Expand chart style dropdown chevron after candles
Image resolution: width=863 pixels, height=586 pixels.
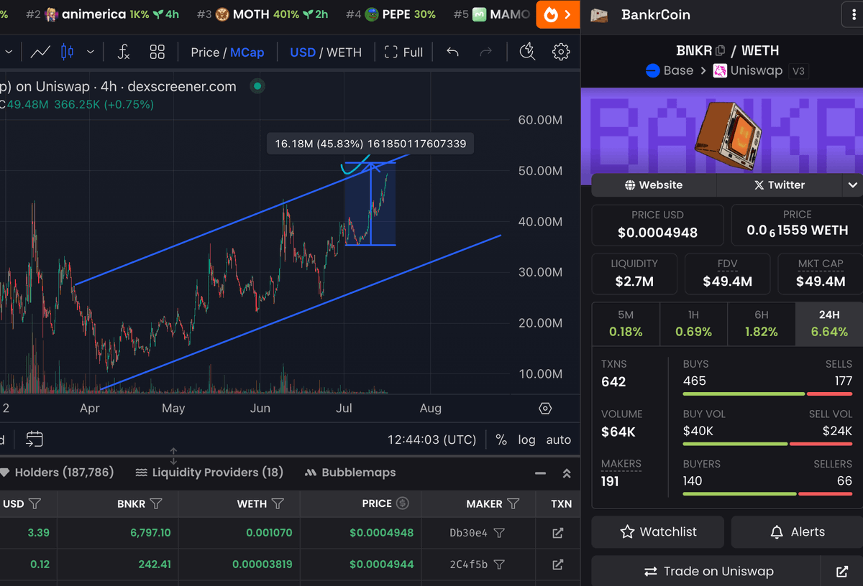tap(90, 52)
